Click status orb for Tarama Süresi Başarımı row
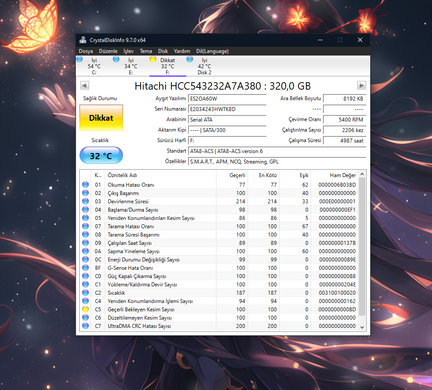This screenshot has height=390, width=432. point(85,234)
